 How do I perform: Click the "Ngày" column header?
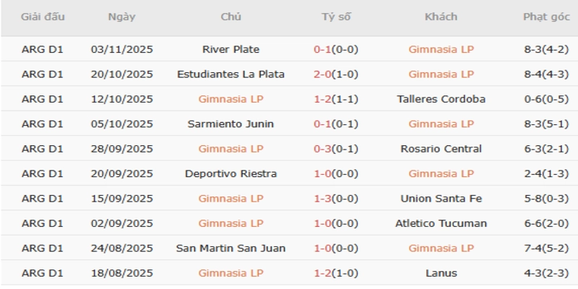(121, 17)
